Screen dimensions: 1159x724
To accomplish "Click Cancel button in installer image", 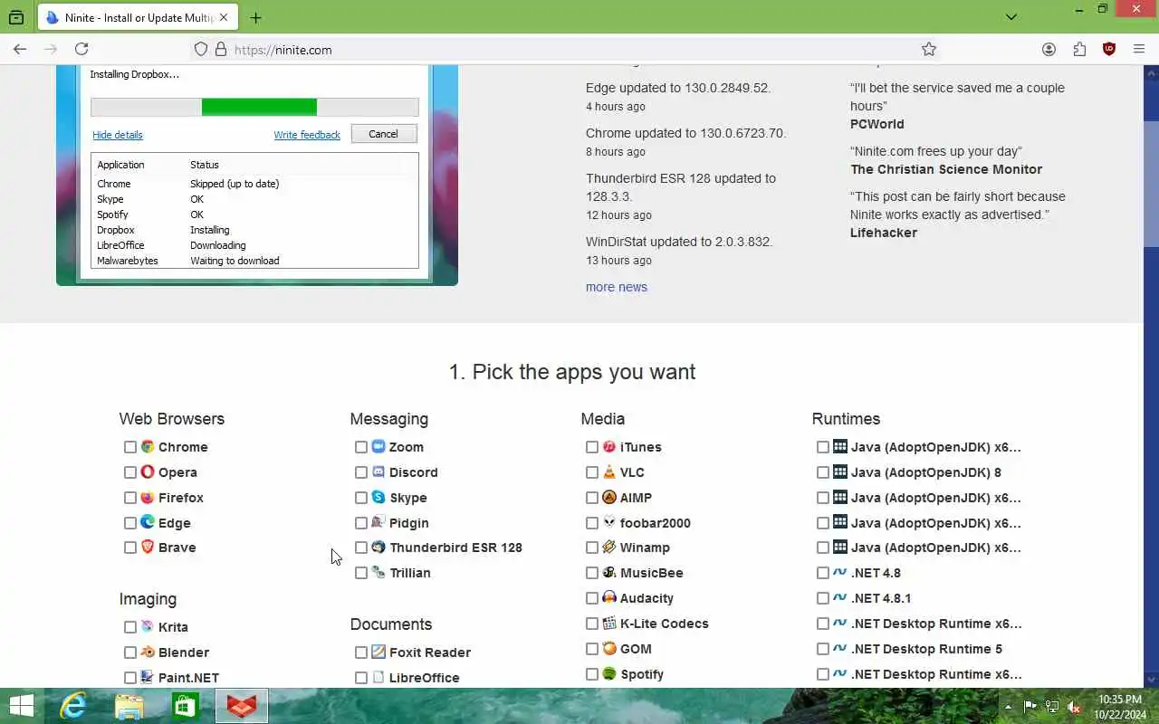I will 384,134.
